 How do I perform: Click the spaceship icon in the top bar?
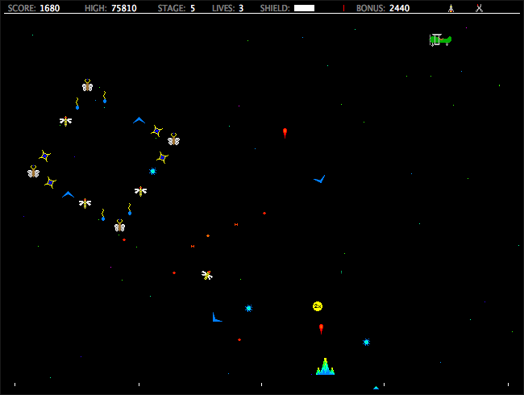point(451,8)
